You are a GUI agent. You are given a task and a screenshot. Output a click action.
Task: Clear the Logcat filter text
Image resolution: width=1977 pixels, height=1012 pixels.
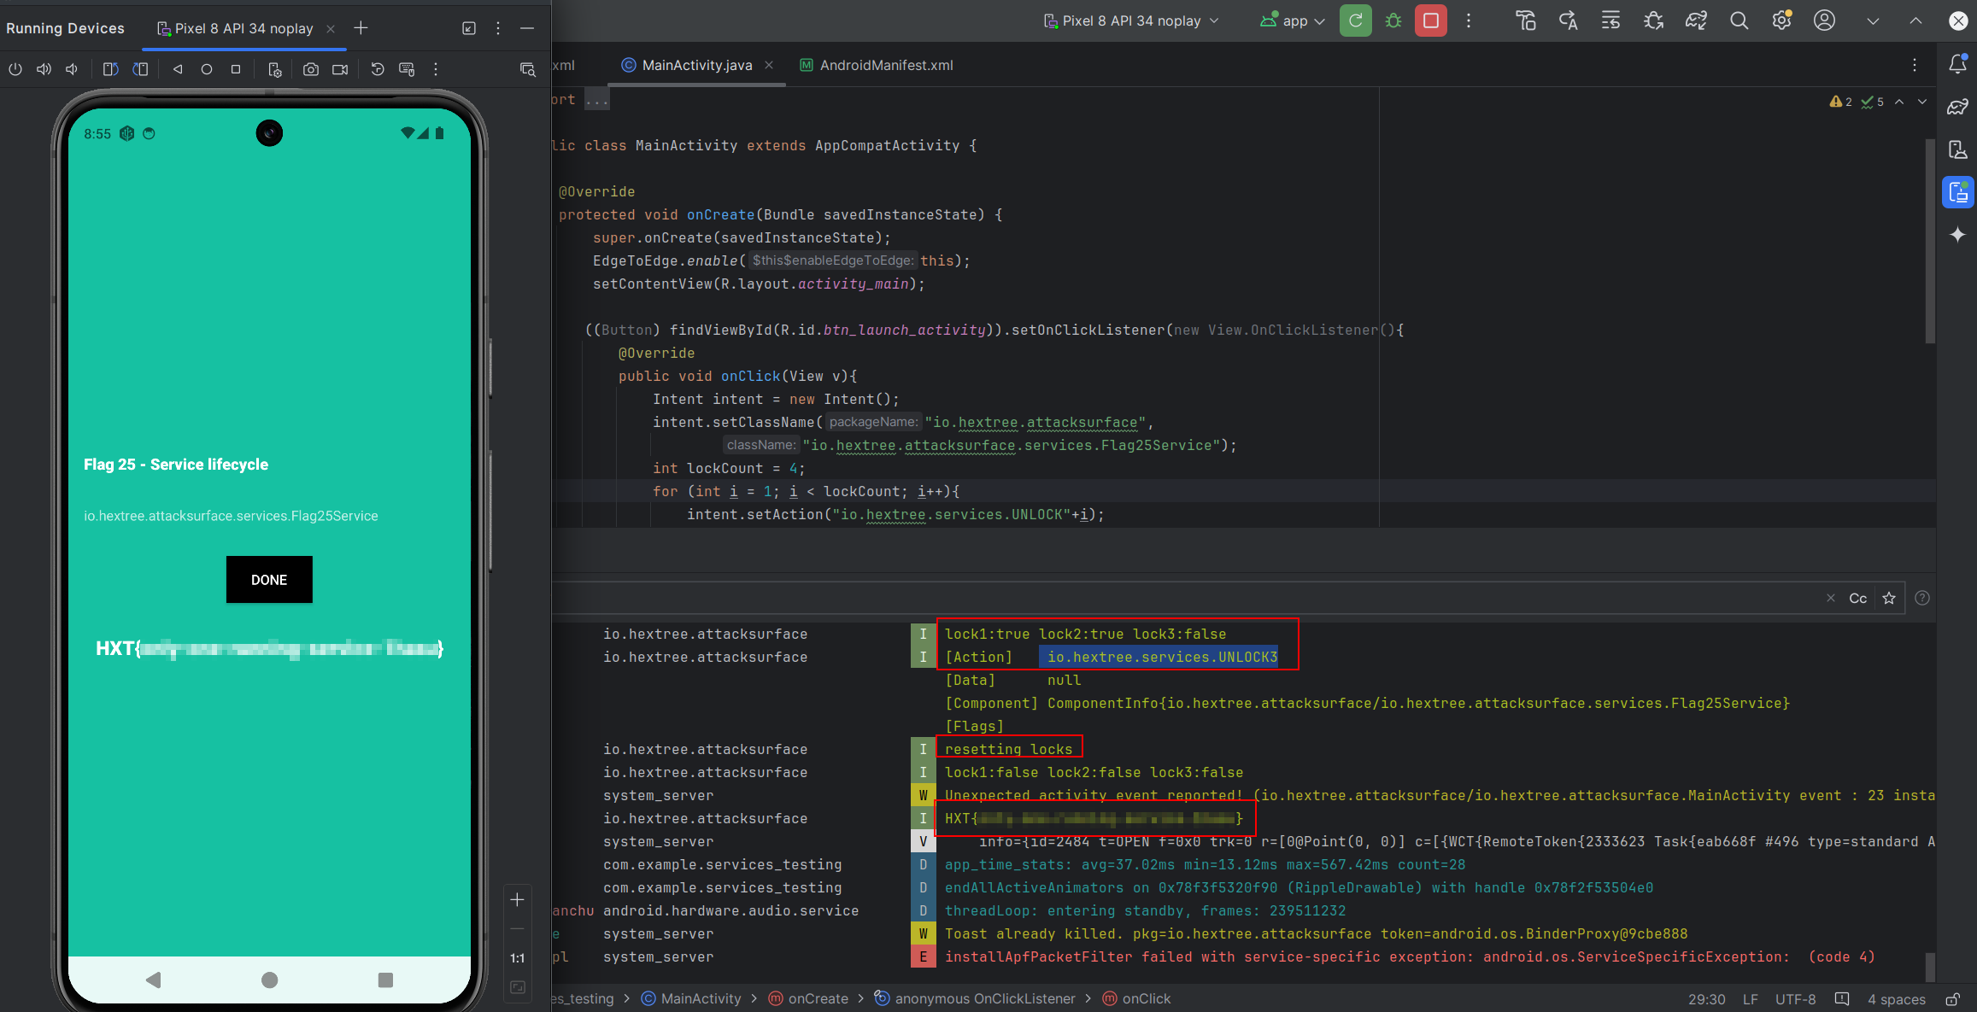click(x=1831, y=598)
